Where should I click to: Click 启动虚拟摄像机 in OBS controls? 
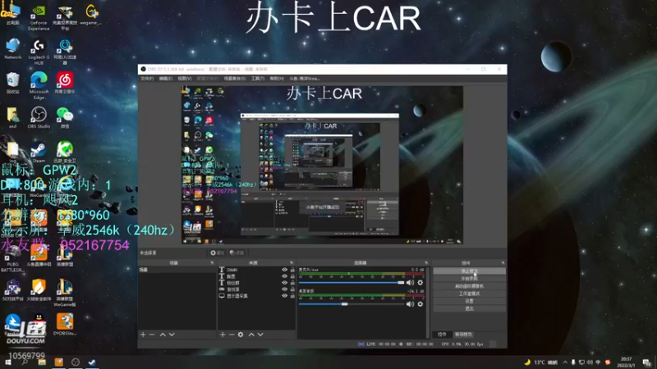pyautogui.click(x=469, y=286)
